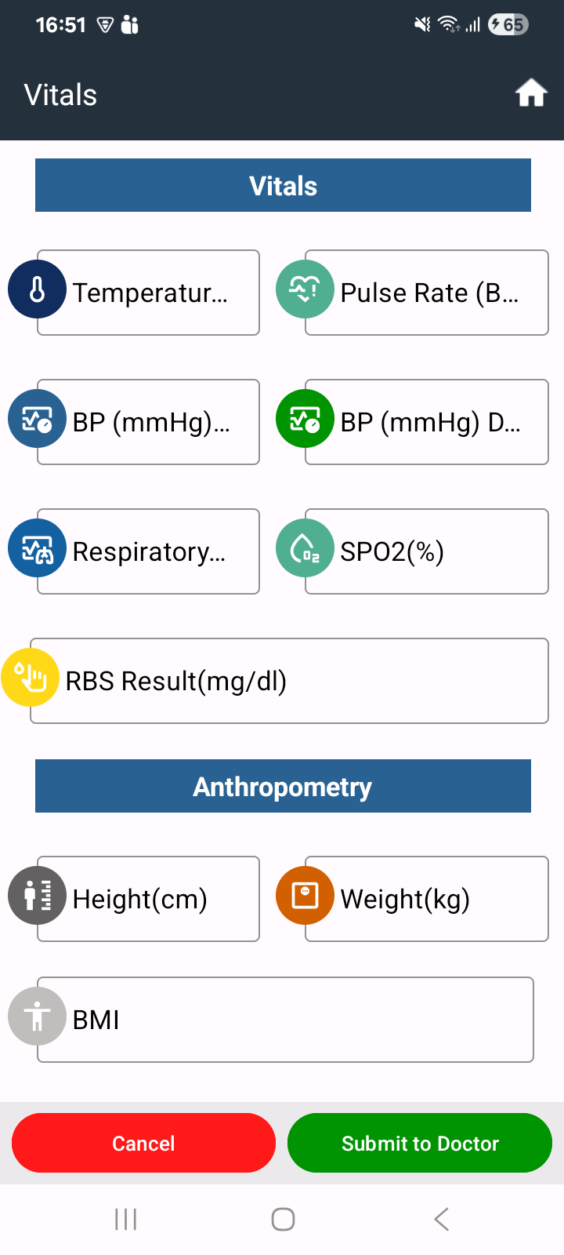Image resolution: width=564 pixels, height=1255 pixels.
Task: Focus the Pulse Rate input field
Action: click(426, 293)
